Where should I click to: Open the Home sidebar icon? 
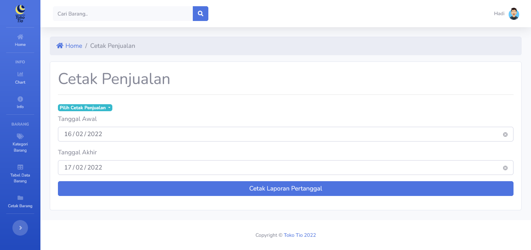[x=20, y=37]
